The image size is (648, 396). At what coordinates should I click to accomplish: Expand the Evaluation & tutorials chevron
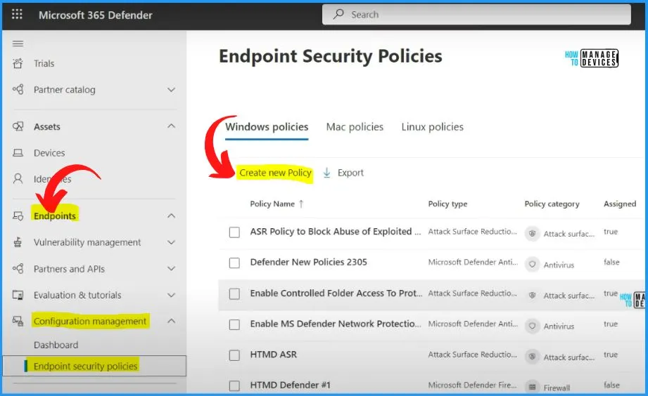[x=171, y=295]
